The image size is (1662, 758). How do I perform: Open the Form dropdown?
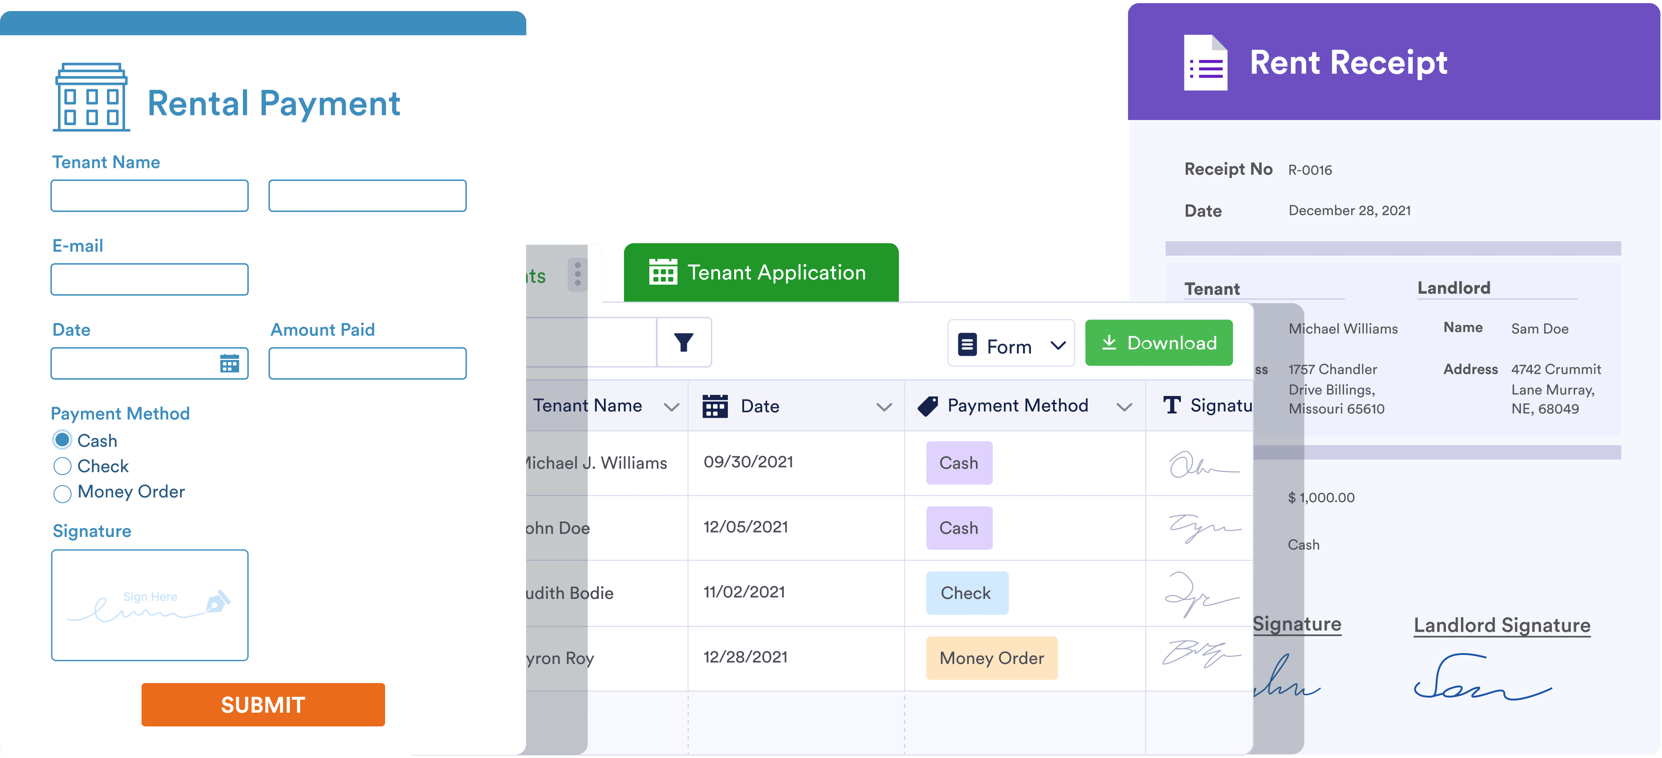[x=1010, y=345]
